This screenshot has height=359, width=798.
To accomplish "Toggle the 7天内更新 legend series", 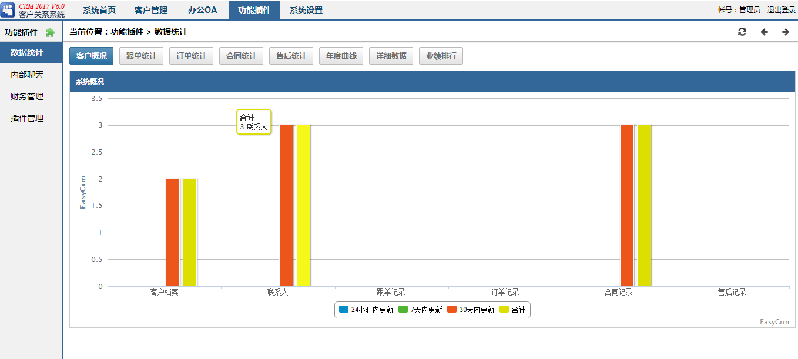I will tap(420, 310).
